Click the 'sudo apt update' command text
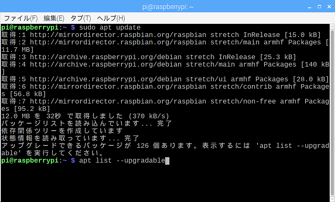 110,28
